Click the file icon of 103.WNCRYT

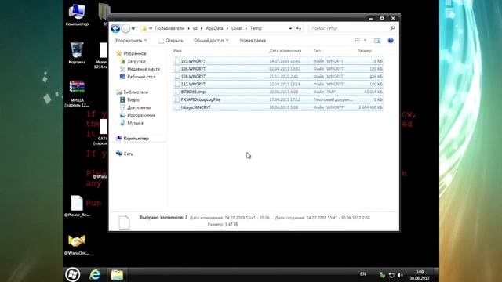click(x=177, y=61)
